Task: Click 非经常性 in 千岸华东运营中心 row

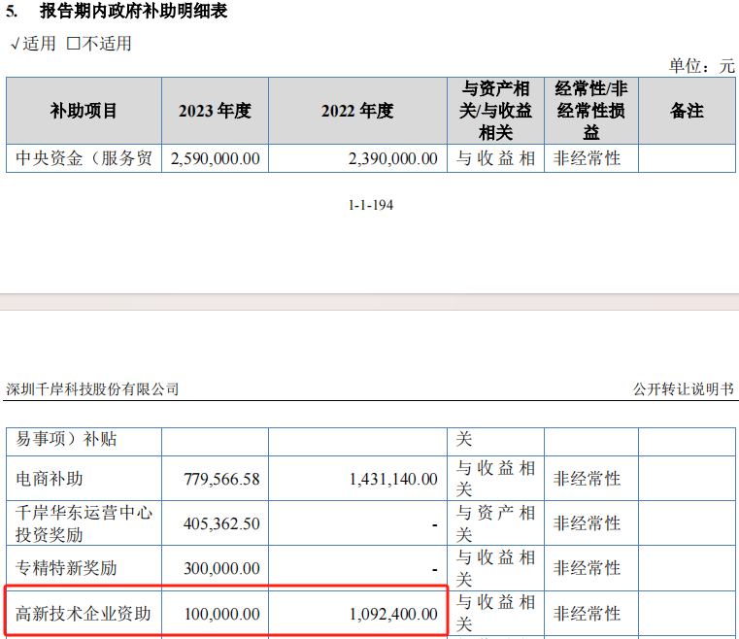Action: (x=587, y=523)
